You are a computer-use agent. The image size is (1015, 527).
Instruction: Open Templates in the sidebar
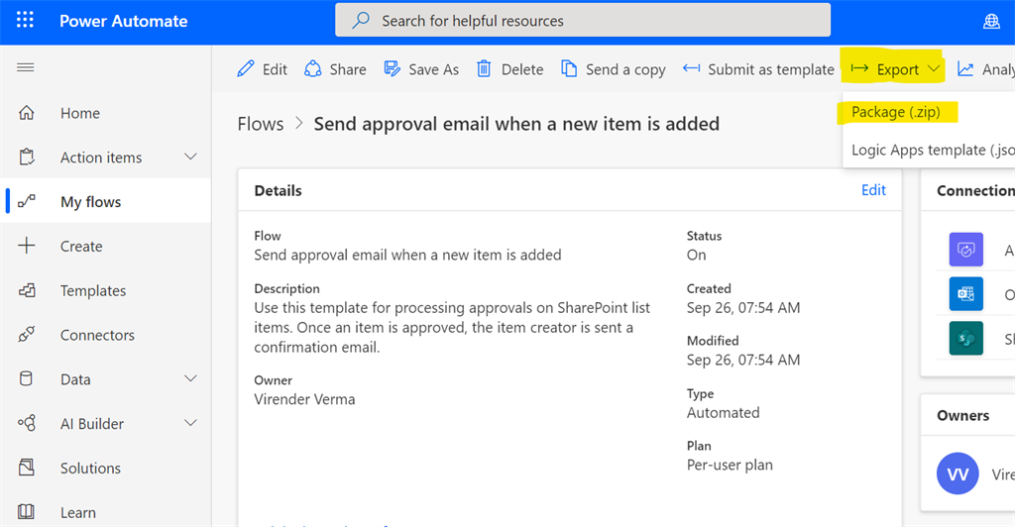(93, 290)
